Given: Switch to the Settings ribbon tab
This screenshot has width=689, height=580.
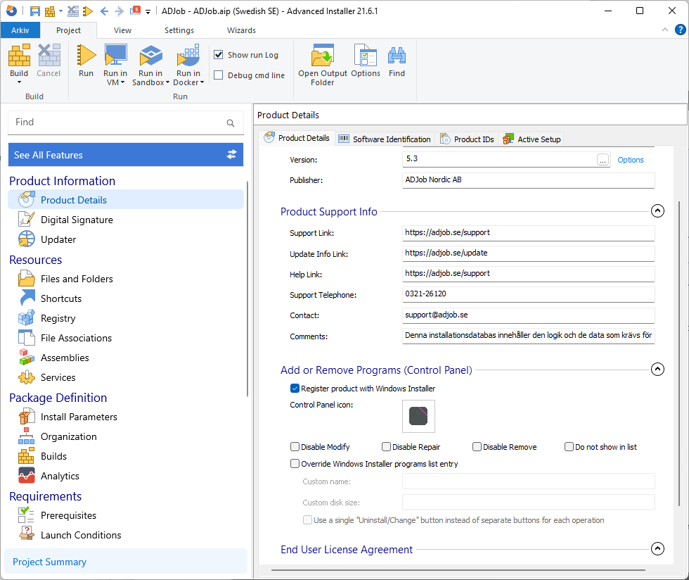Looking at the screenshot, I should 179,30.
